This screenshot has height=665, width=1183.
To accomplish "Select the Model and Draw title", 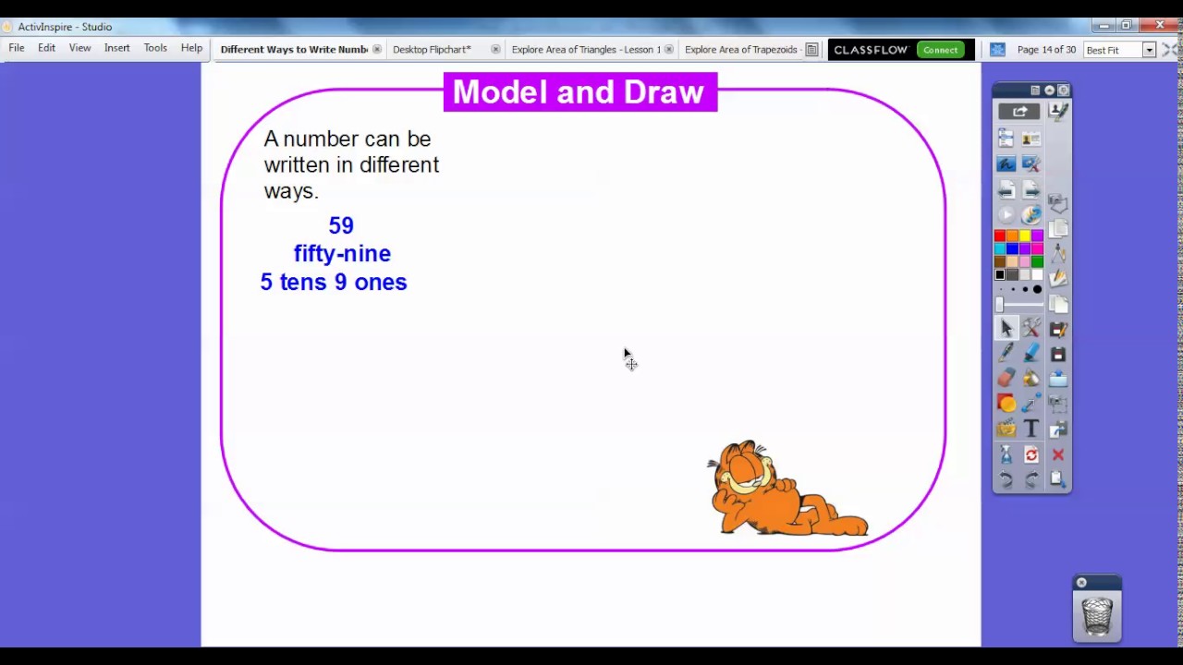I will (x=579, y=92).
